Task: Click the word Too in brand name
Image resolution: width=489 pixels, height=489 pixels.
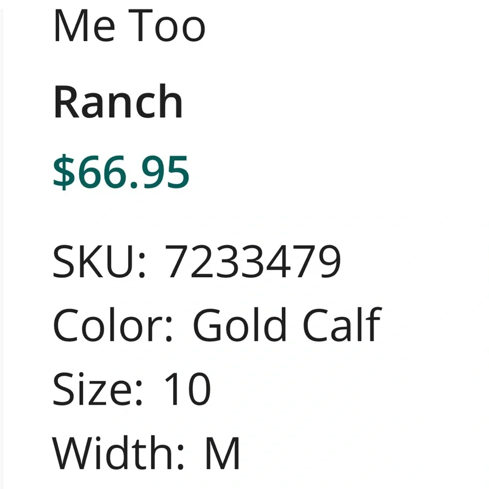Action: pyautogui.click(x=167, y=25)
